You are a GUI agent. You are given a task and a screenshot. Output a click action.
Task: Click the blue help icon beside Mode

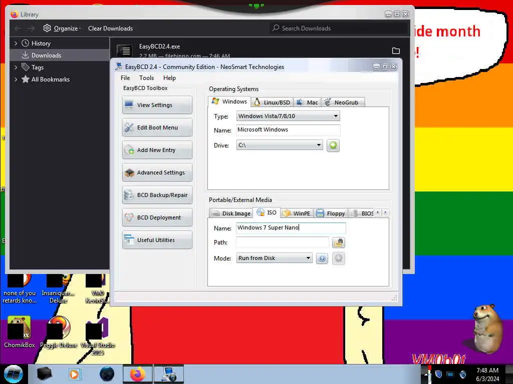tap(322, 258)
